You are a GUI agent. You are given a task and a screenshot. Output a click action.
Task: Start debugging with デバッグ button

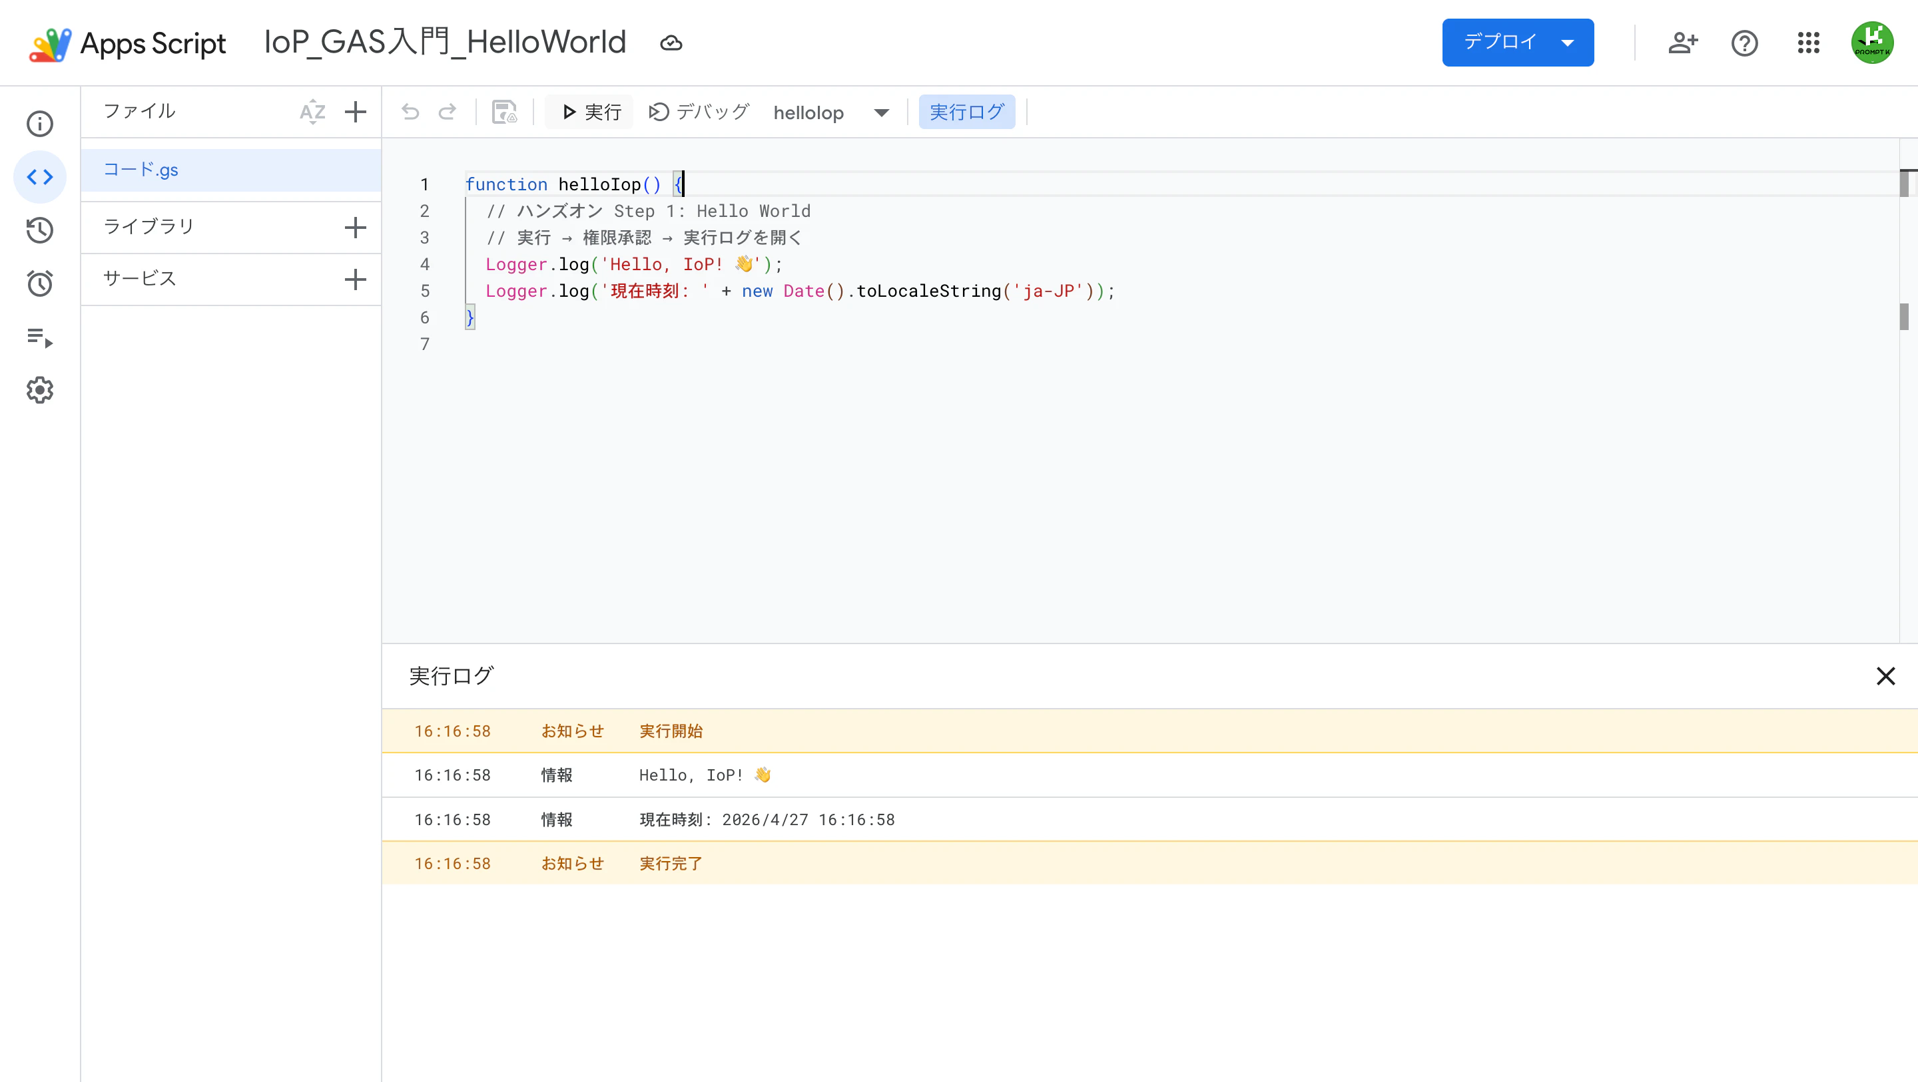[699, 112]
